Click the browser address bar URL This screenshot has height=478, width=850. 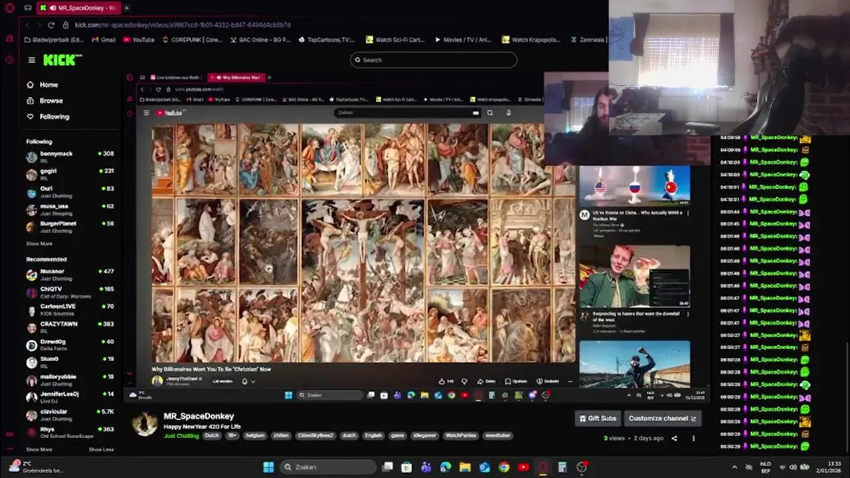click(x=183, y=25)
